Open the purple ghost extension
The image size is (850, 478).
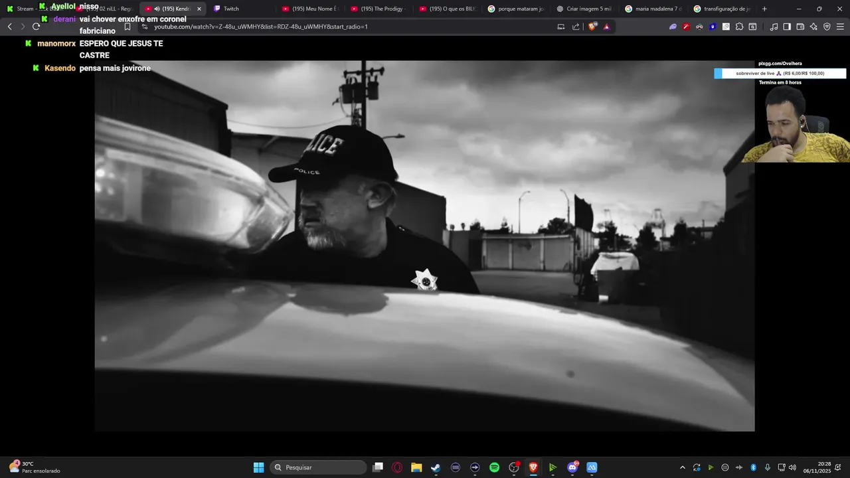(x=673, y=27)
